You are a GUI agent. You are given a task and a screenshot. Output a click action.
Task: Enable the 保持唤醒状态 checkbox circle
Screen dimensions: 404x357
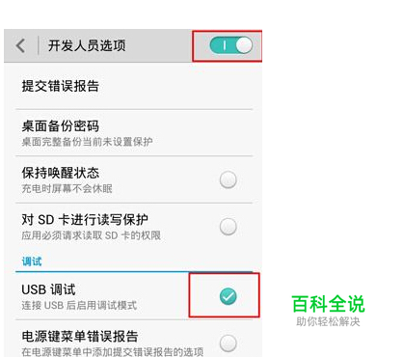229,179
